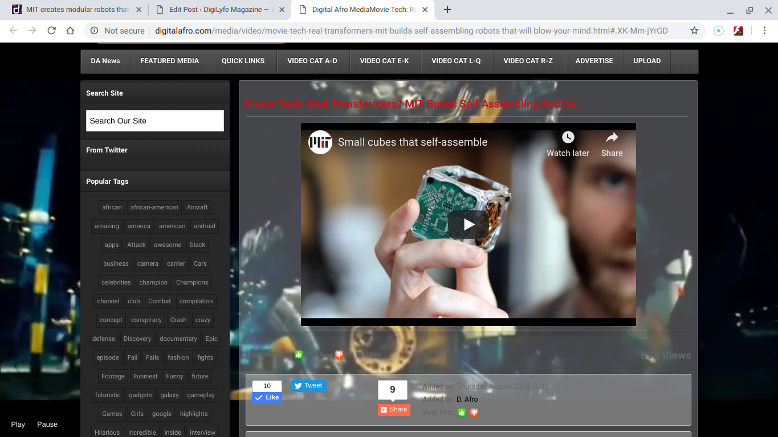Vote thumbs down beside Vote This

coord(474,413)
